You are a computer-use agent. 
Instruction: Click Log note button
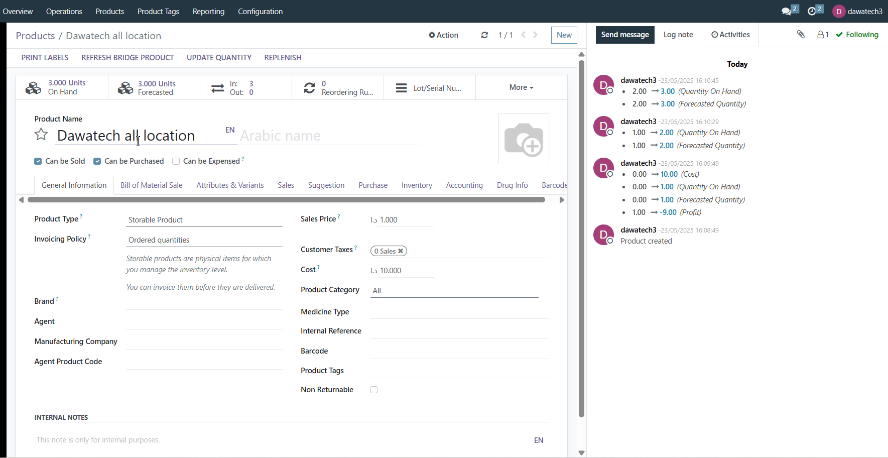point(678,35)
